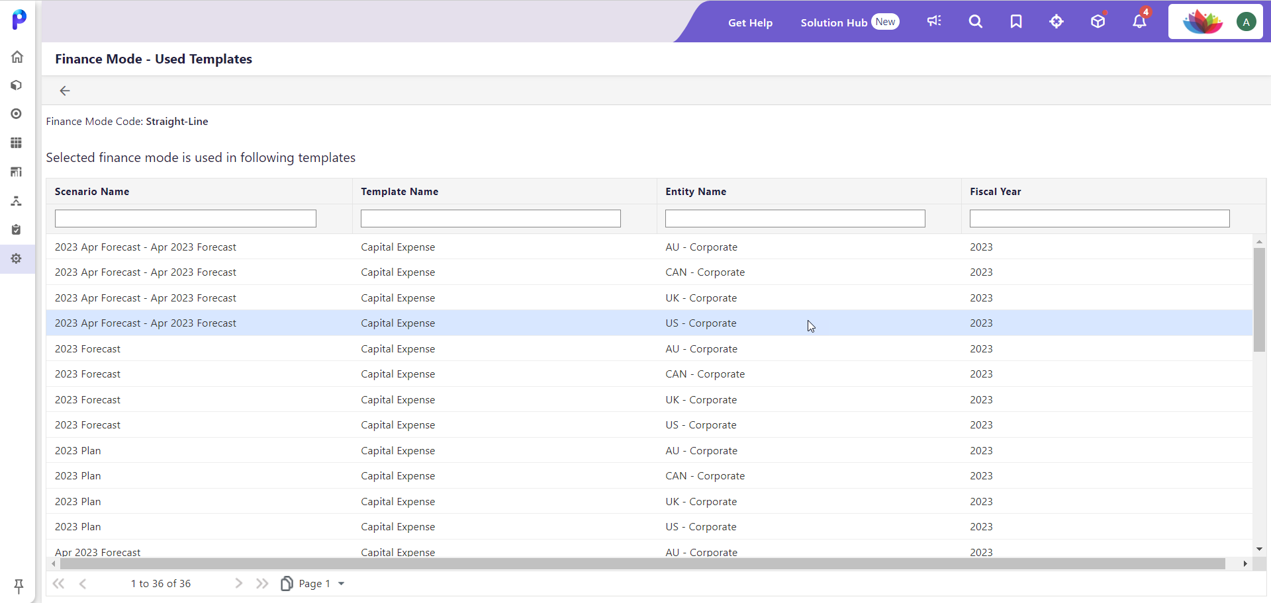The height and width of the screenshot is (603, 1271).
Task: Select 2023 Apr Forecast row for AU - Corporate
Action: tap(649, 247)
